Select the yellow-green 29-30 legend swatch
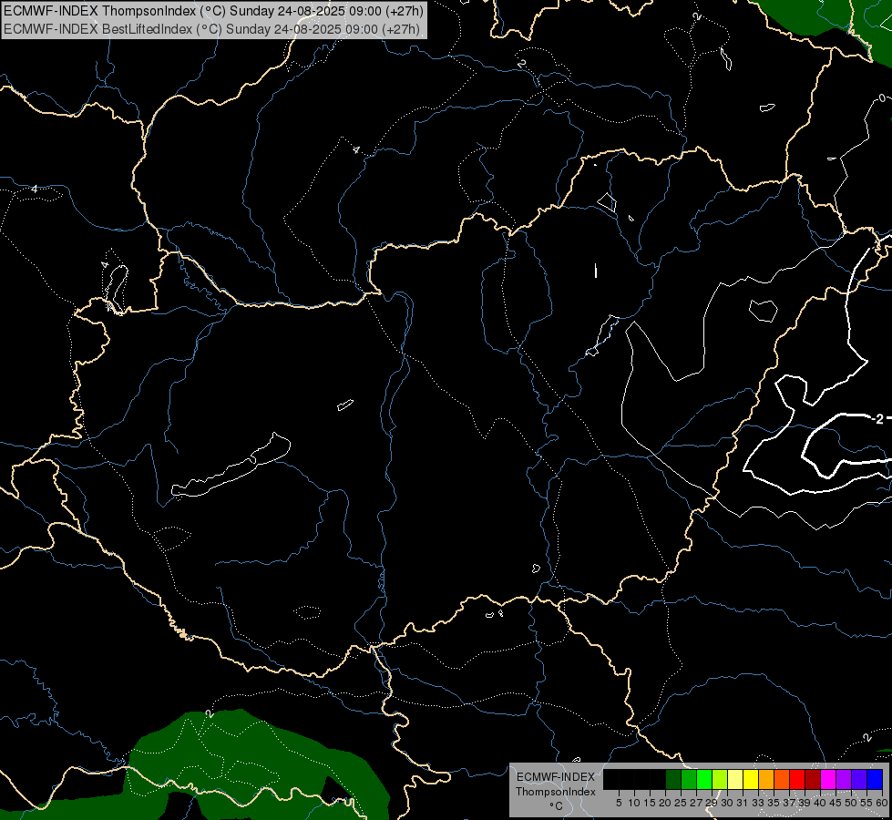Screen dimensions: 892x820 (720, 779)
